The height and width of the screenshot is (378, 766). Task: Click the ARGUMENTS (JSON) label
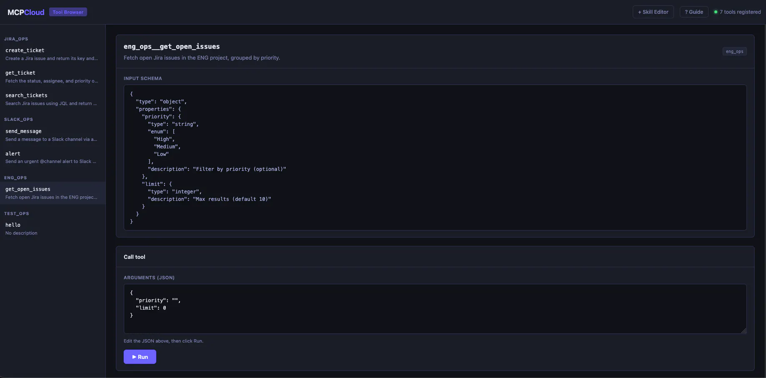pyautogui.click(x=149, y=278)
